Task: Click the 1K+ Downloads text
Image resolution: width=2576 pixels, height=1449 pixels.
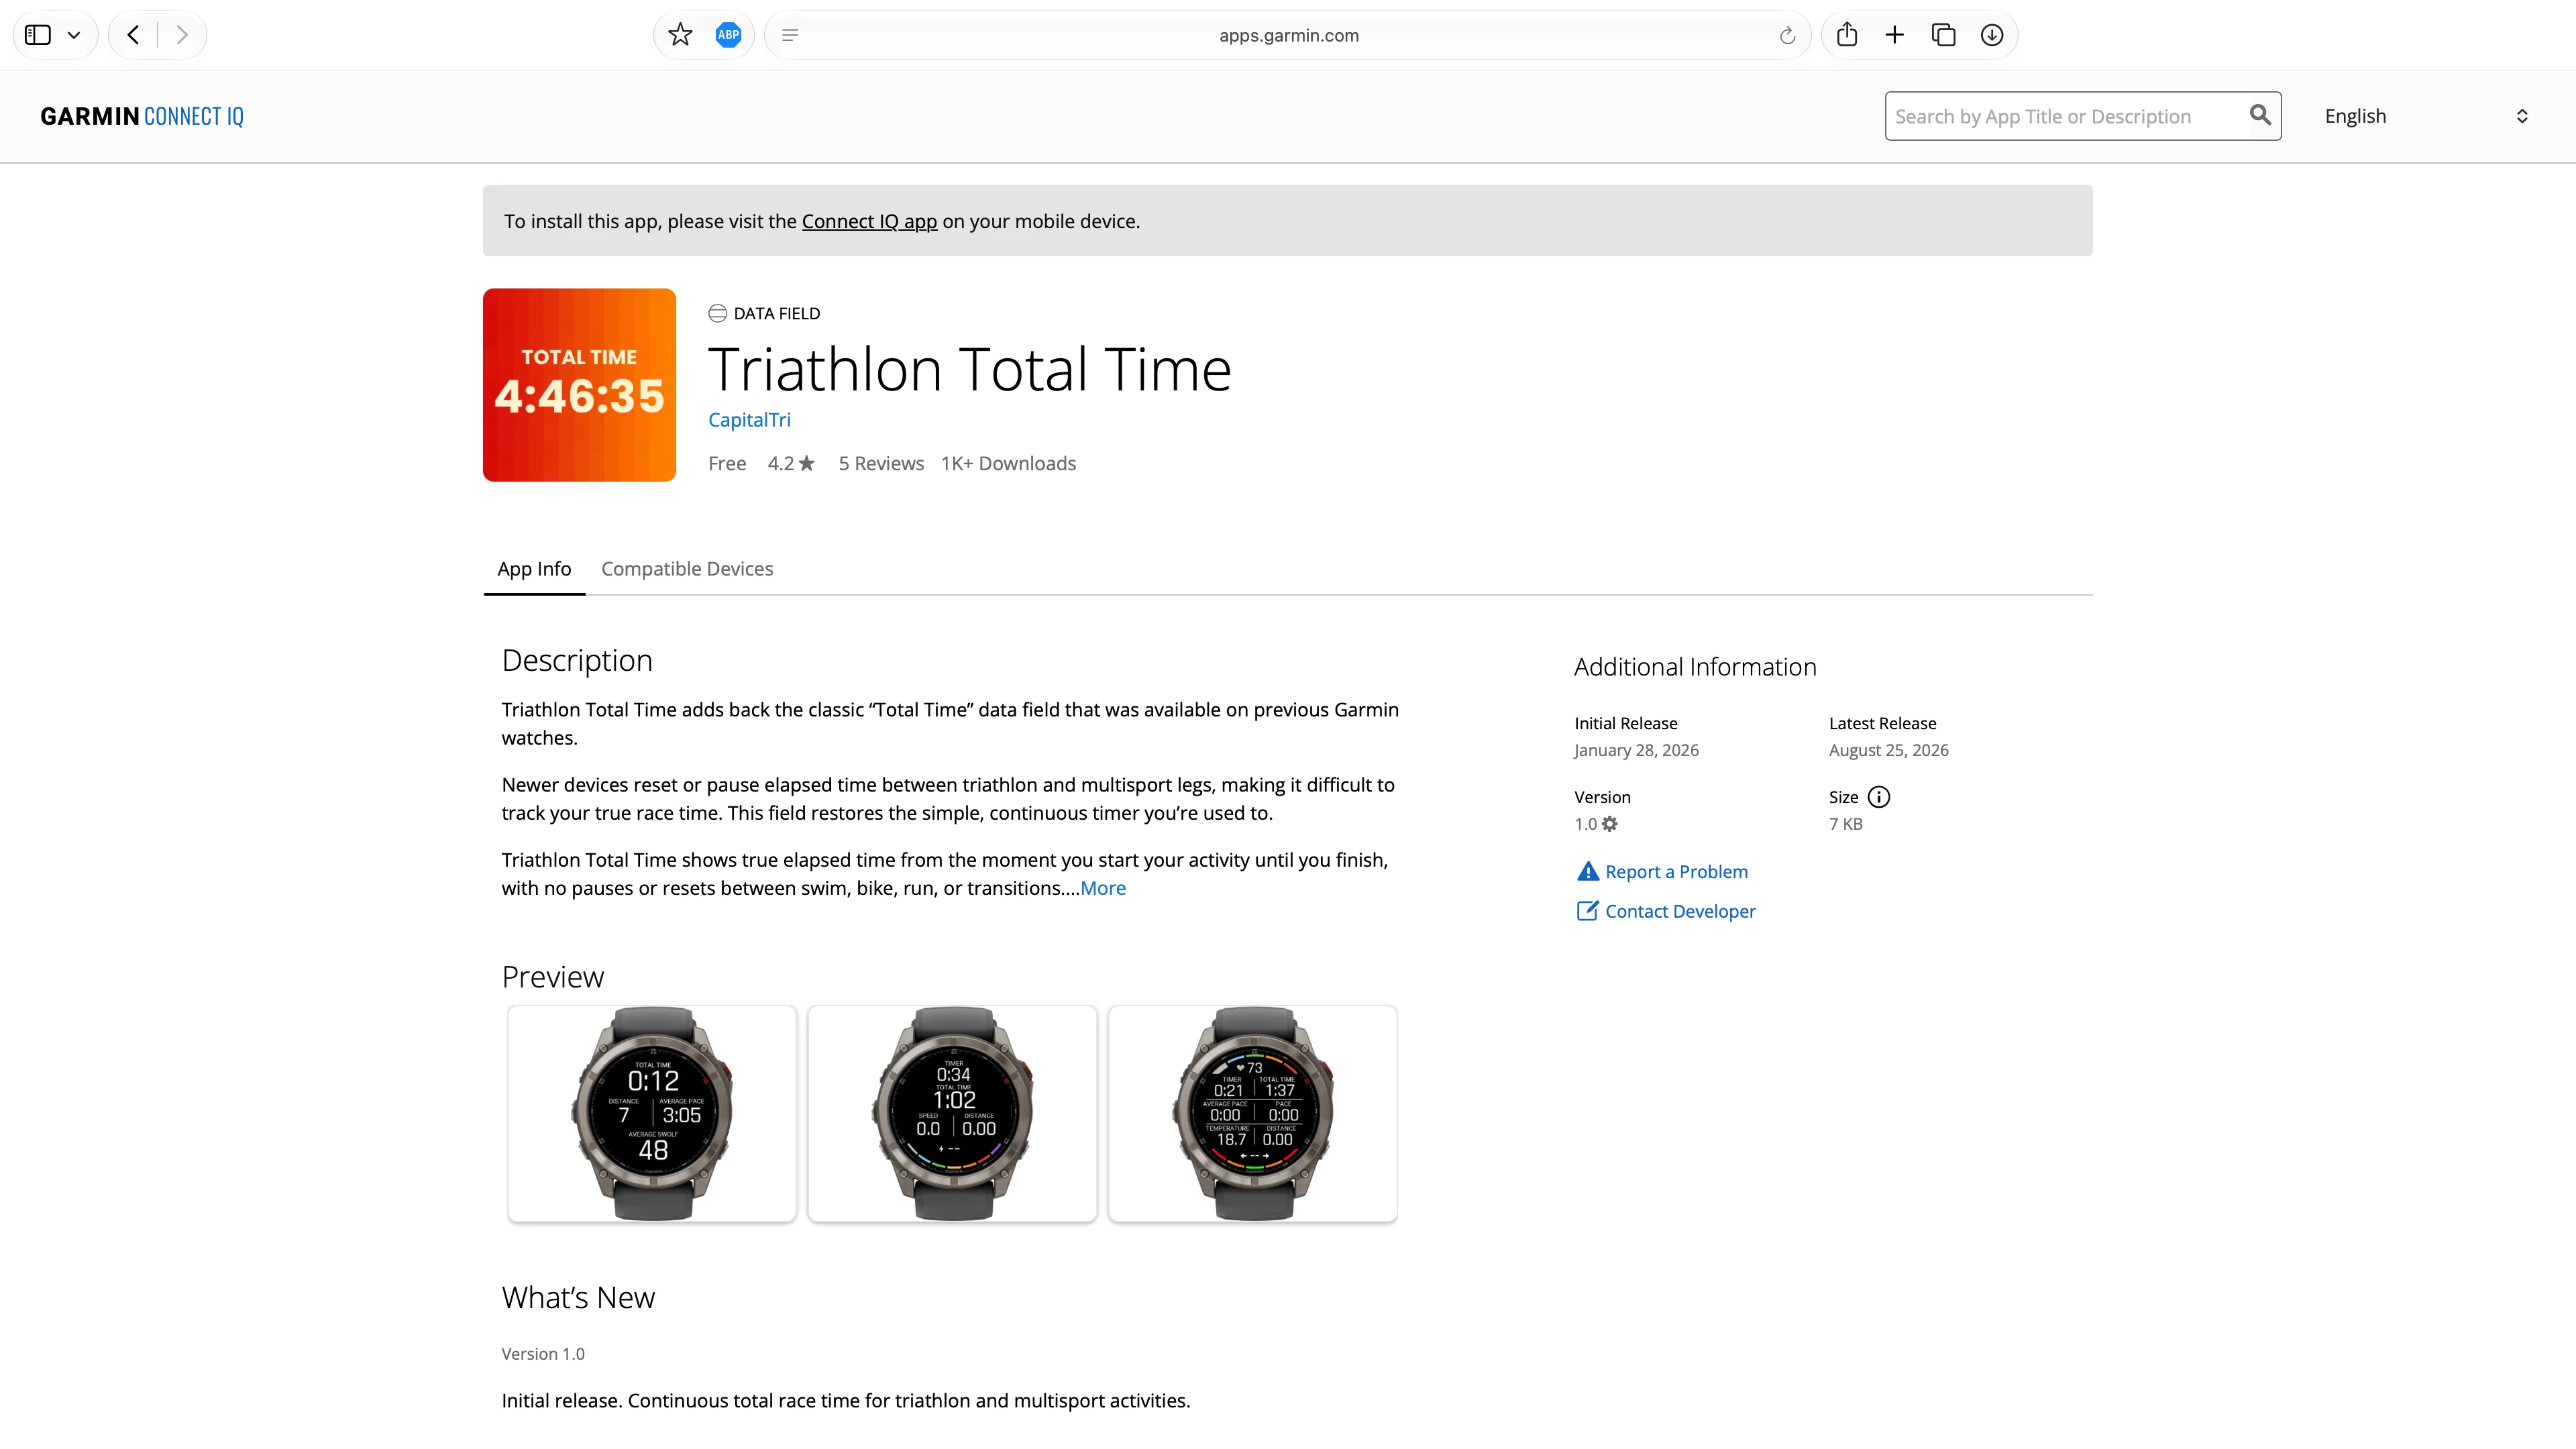Action: pyautogui.click(x=1008, y=463)
